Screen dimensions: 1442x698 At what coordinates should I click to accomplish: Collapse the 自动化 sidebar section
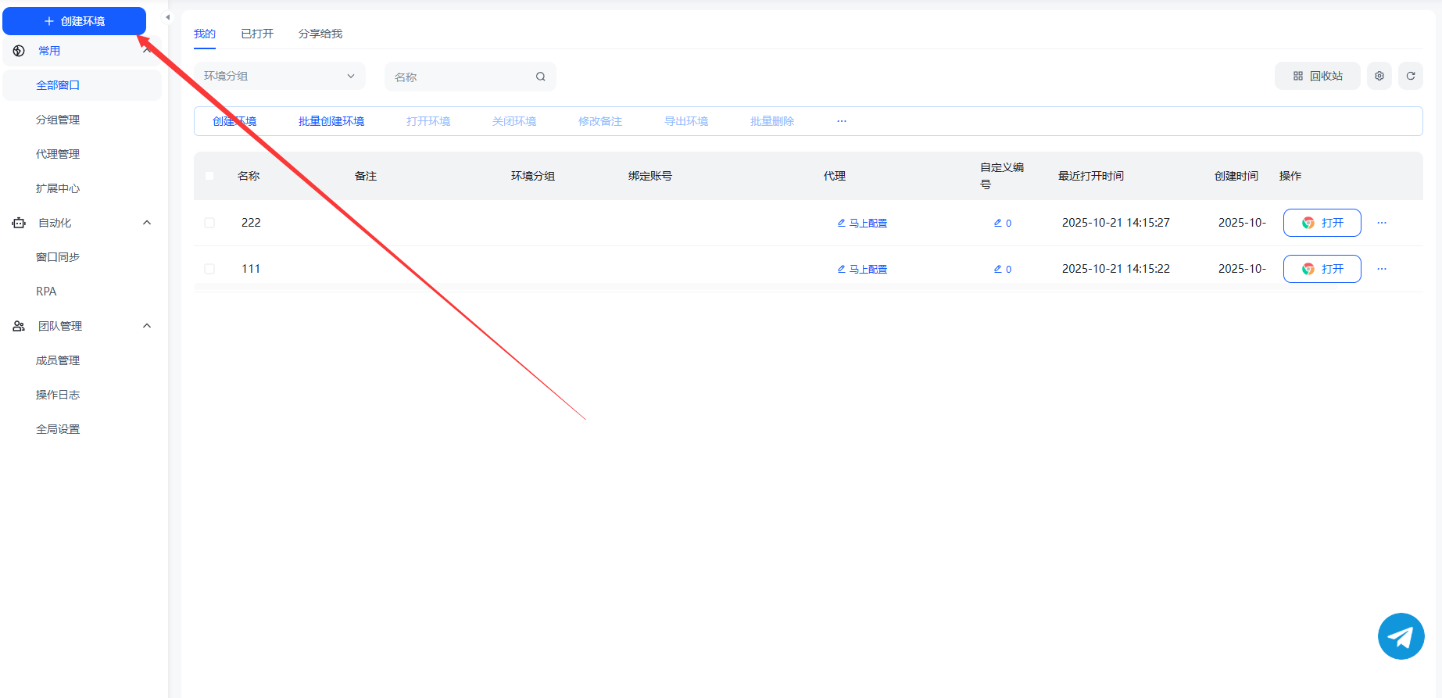point(146,223)
